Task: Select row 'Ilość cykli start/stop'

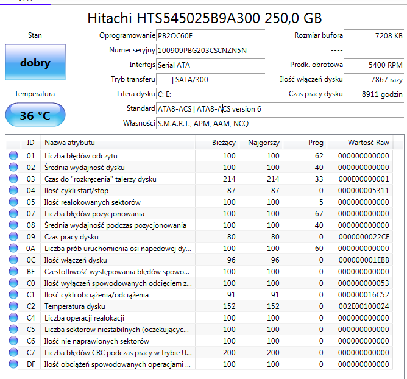Action: [x=199, y=191]
